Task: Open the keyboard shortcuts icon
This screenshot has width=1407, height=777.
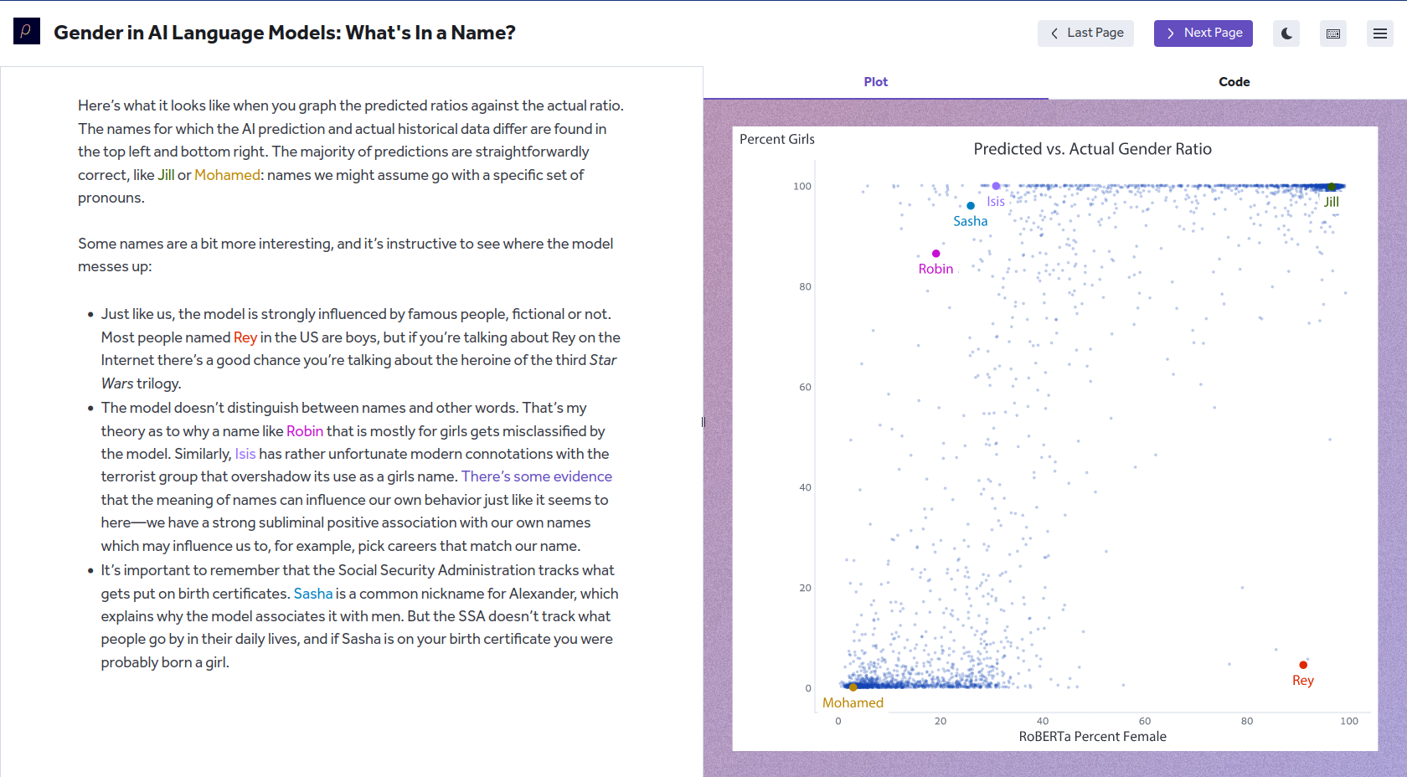Action: pyautogui.click(x=1333, y=33)
